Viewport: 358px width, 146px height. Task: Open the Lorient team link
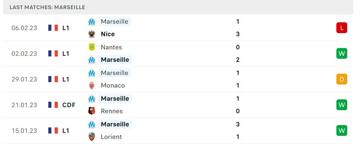click(x=111, y=137)
